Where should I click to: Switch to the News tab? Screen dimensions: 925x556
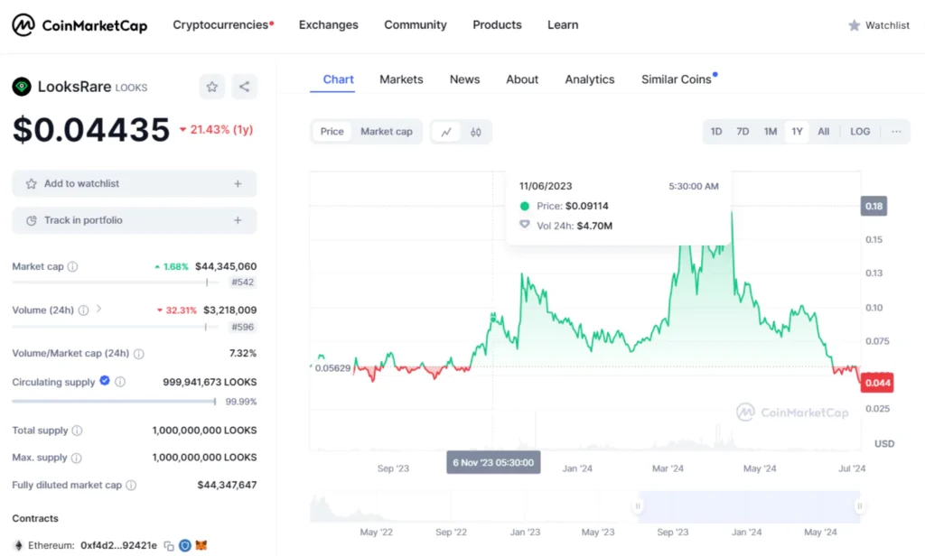[x=465, y=79]
